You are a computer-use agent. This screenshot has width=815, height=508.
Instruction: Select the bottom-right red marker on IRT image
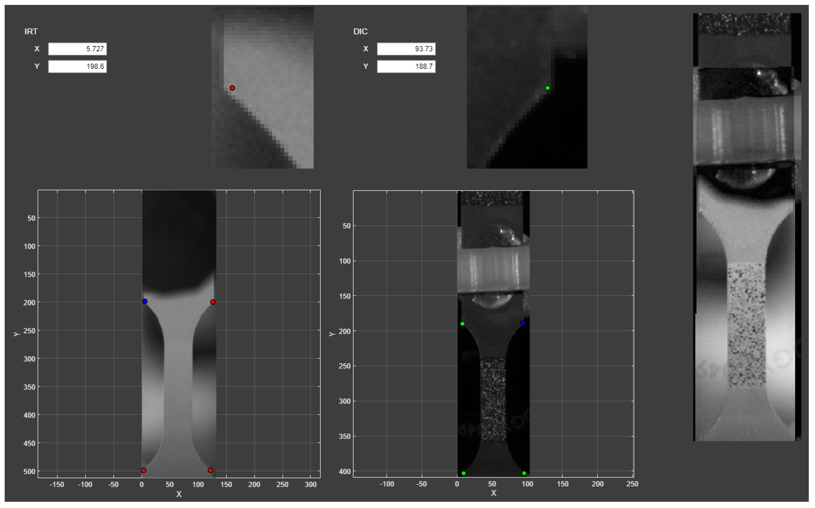tap(211, 470)
